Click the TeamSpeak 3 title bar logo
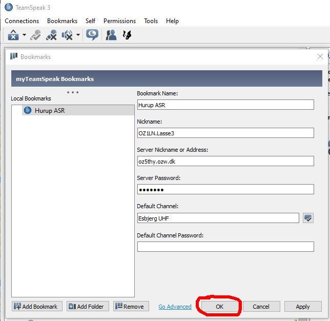 [x=9, y=7]
